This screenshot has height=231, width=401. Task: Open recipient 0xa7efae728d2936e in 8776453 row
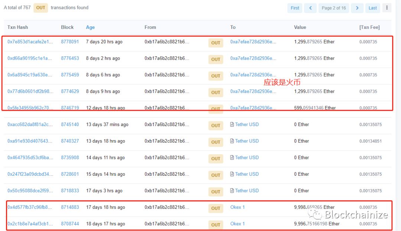tap(253, 59)
